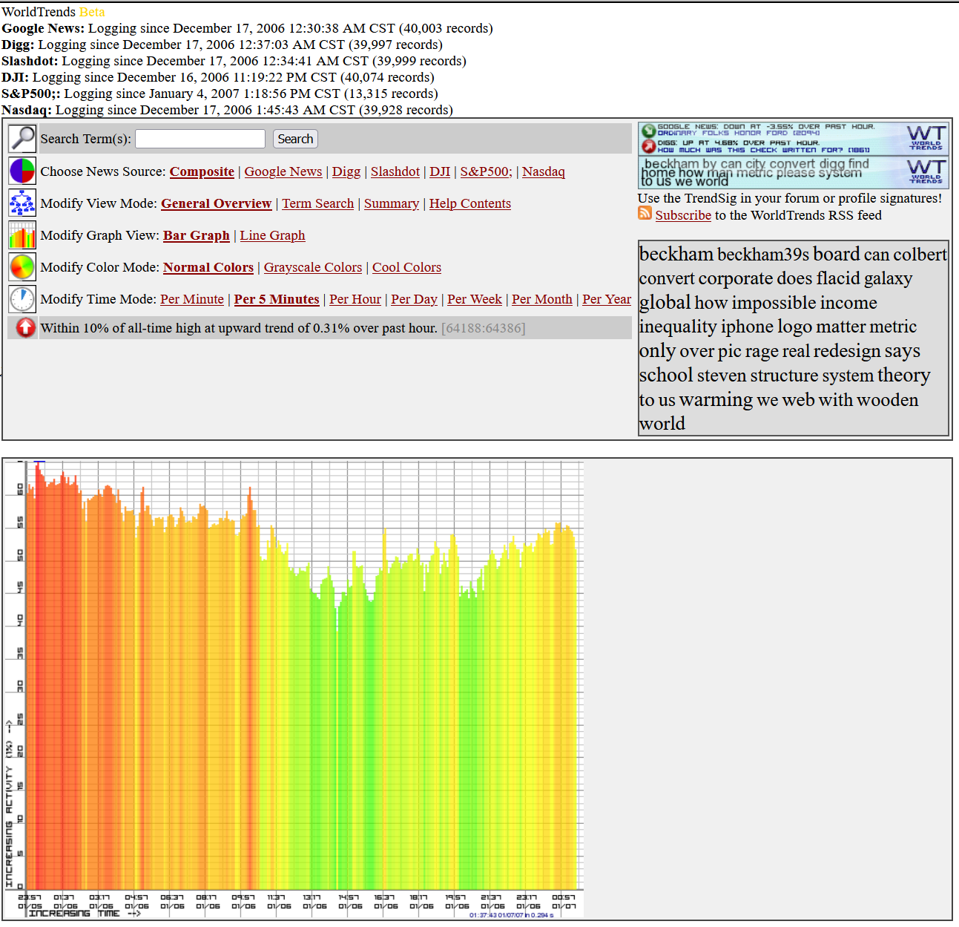Screen dimensions: 959x927
Task: Click the [64188:64386] record range text
Action: (483, 328)
